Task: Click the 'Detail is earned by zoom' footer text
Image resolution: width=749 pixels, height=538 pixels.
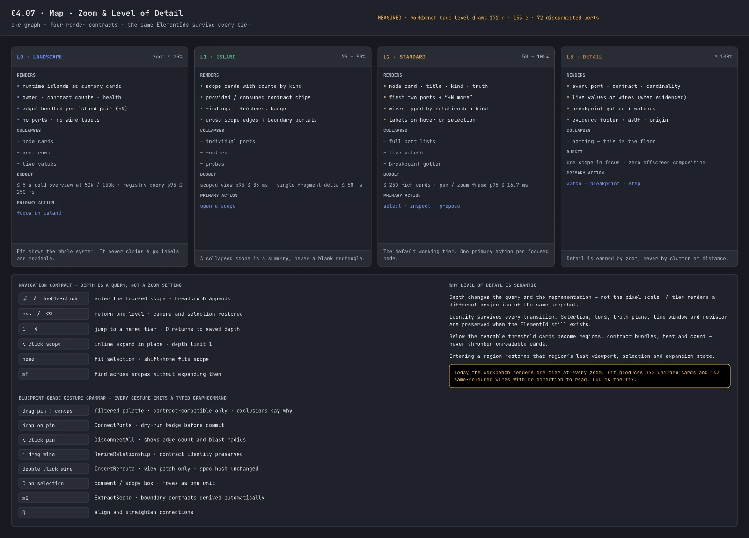Action: [647, 258]
